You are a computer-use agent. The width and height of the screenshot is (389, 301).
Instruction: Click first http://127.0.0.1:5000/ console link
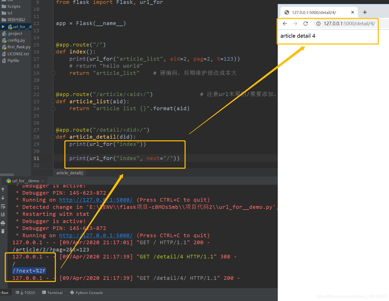pos(96,200)
